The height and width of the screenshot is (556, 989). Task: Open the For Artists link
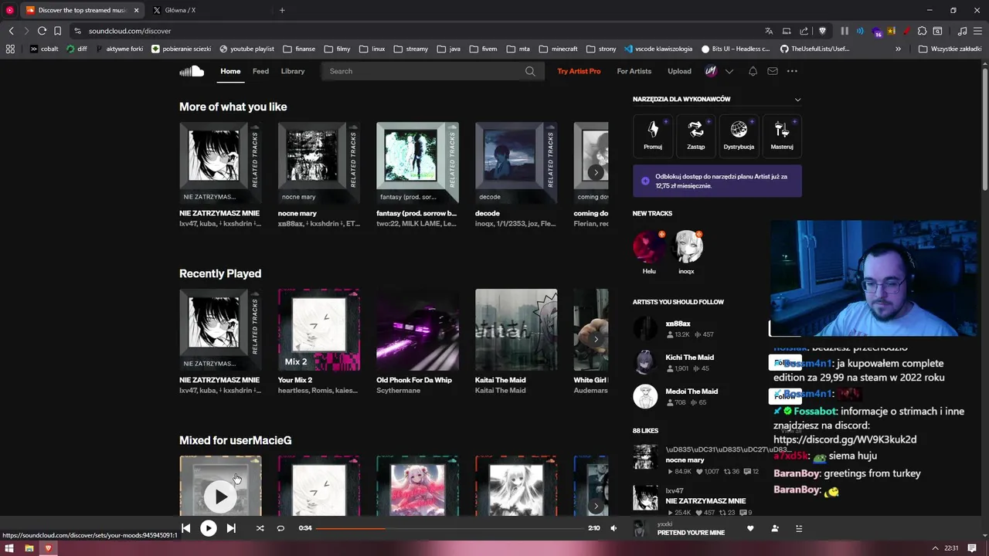(634, 71)
